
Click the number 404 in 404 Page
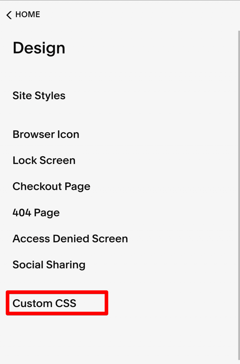pos(22,213)
